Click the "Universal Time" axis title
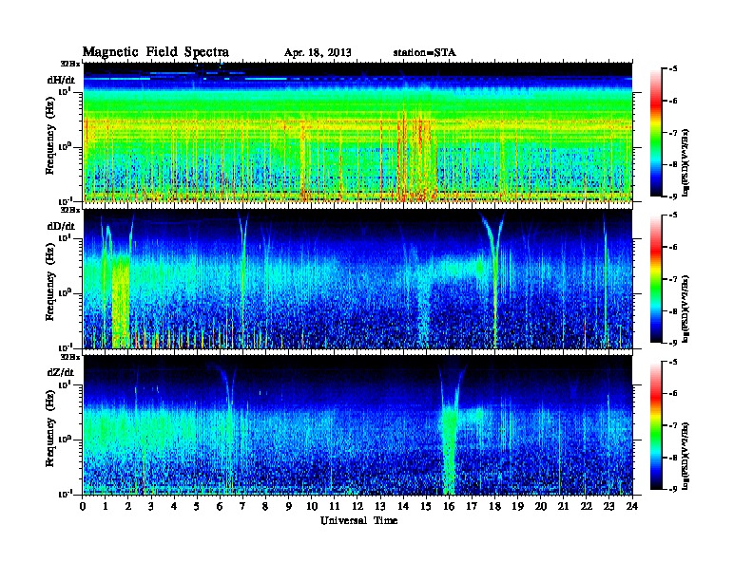The width and height of the screenshot is (753, 581). (x=358, y=520)
